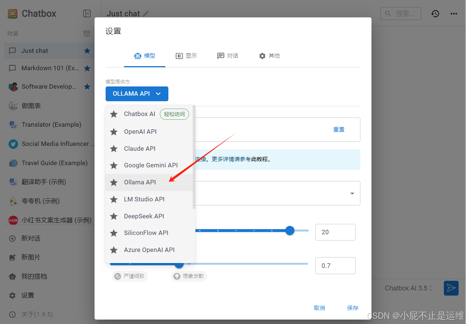Click the 搜索 search box
The width and height of the screenshot is (466, 324).
[401, 14]
